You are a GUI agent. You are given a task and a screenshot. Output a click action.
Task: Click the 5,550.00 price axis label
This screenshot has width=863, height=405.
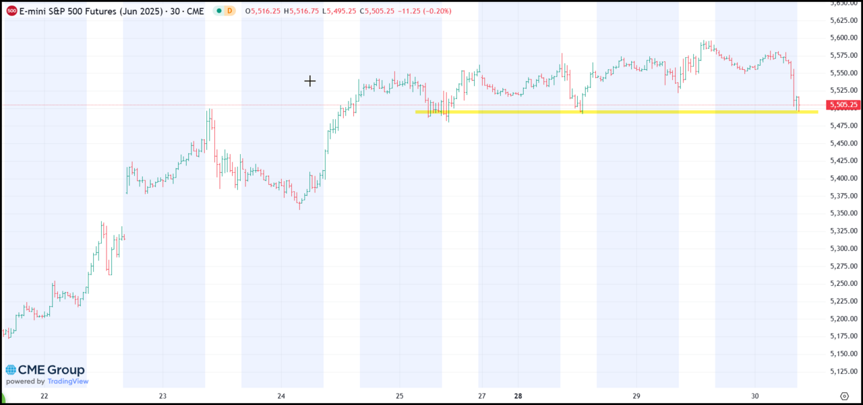pos(844,73)
